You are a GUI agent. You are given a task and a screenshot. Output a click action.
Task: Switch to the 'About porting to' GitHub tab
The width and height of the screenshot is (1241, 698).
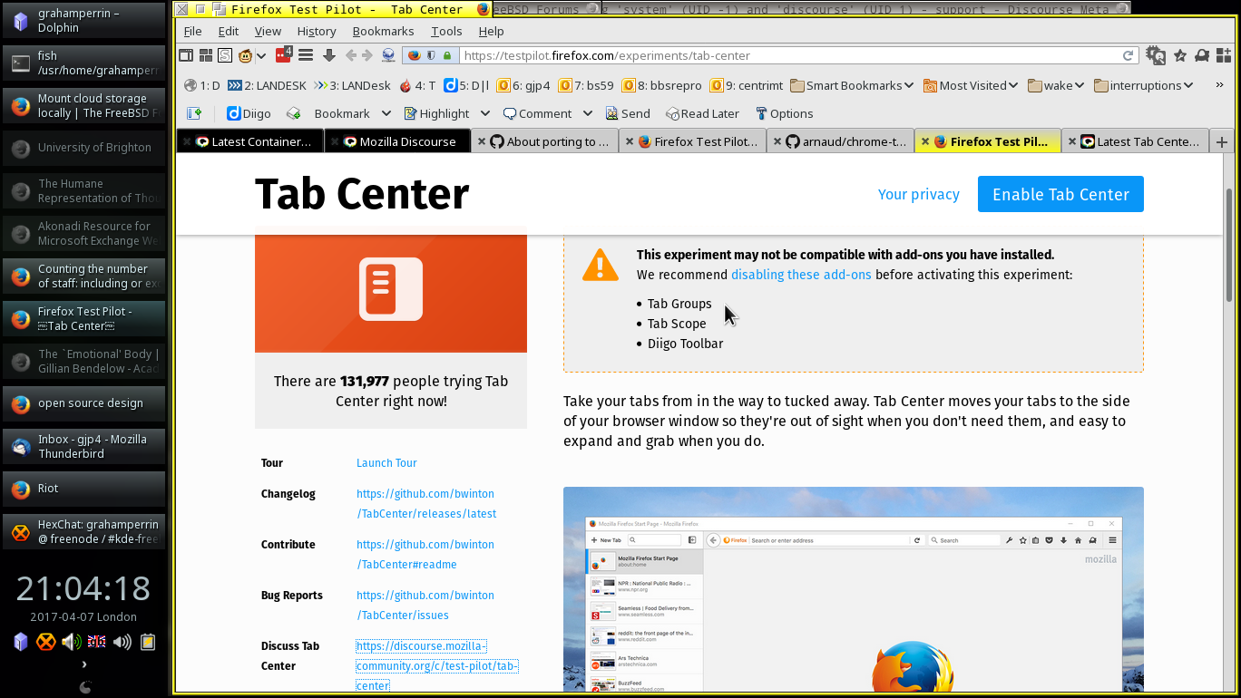(546, 141)
